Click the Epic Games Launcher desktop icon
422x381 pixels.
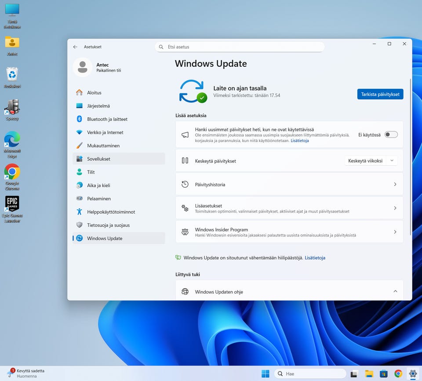12,204
